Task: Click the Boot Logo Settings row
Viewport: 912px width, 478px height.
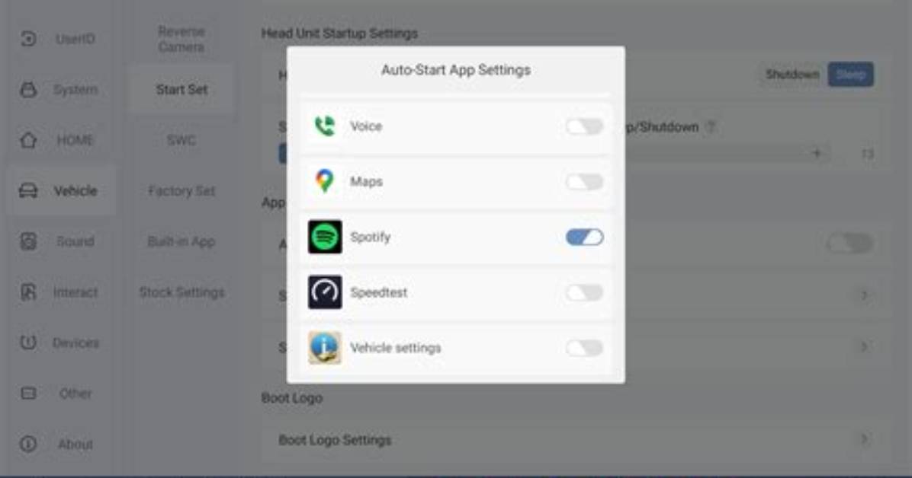Action: tap(576, 440)
